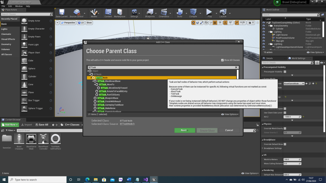The image size is (326, 183).
Task: Toggle the Show All Classes checkbox
Action: point(223,60)
